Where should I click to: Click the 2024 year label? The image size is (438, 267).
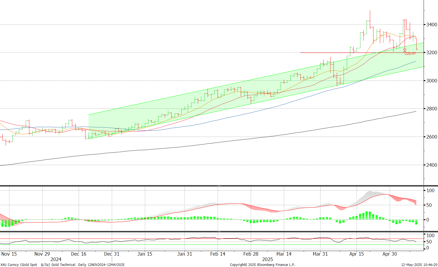point(56,259)
